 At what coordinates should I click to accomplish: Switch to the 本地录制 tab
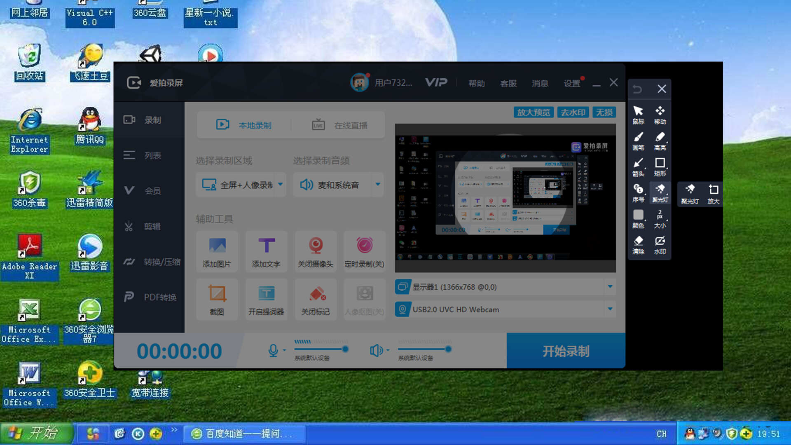pyautogui.click(x=244, y=125)
